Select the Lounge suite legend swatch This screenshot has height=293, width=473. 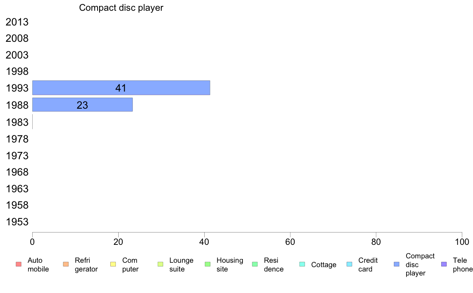pyautogui.click(x=160, y=264)
